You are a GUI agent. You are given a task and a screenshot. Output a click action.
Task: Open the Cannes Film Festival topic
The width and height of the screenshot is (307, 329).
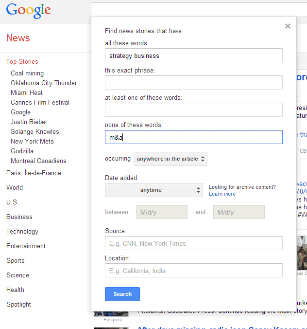[40, 102]
